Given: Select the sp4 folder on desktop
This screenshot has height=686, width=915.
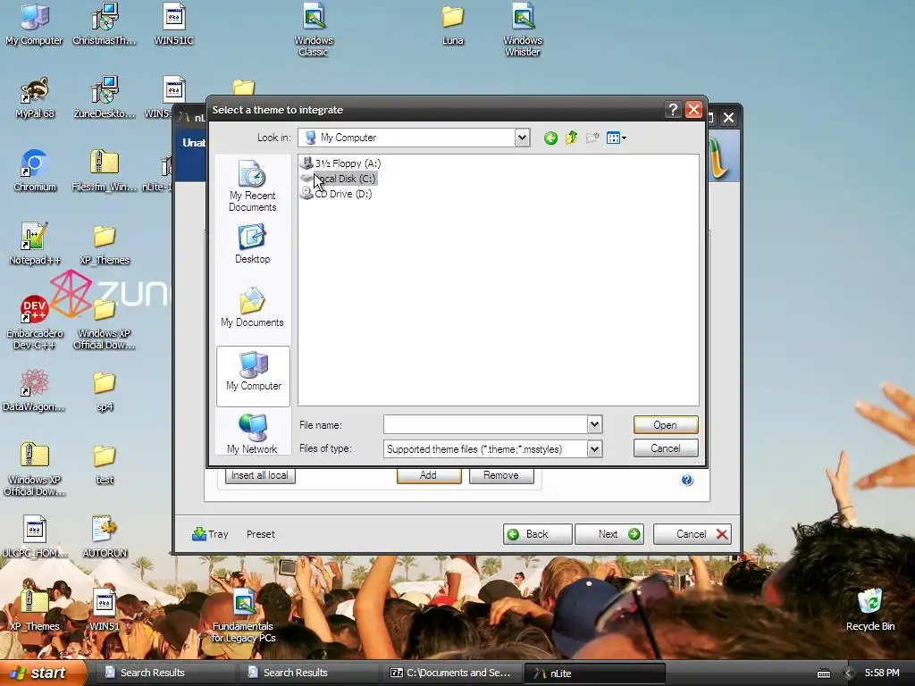Looking at the screenshot, I should 105,390.
